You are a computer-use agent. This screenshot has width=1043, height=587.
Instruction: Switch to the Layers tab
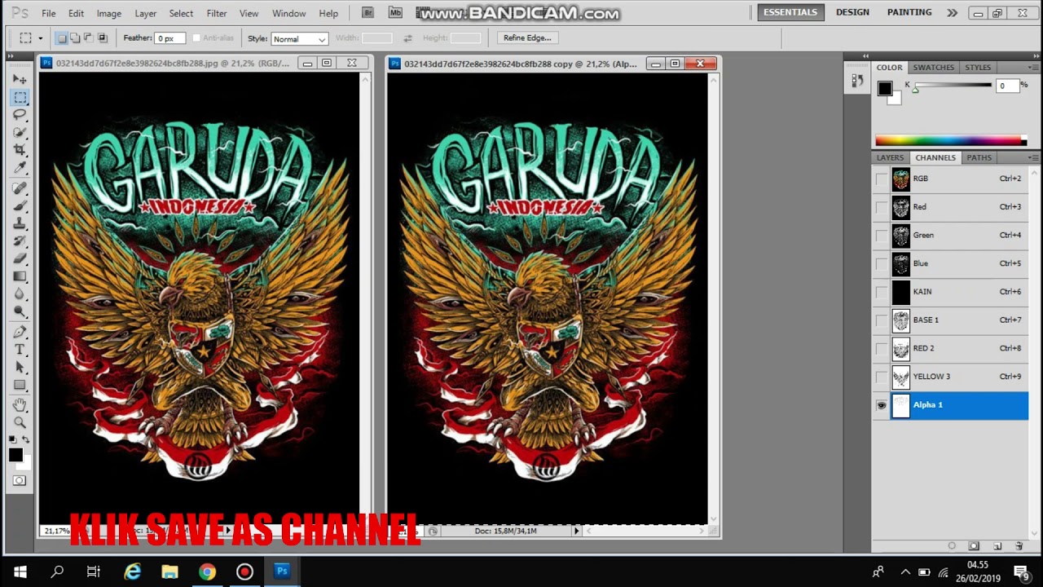(890, 157)
